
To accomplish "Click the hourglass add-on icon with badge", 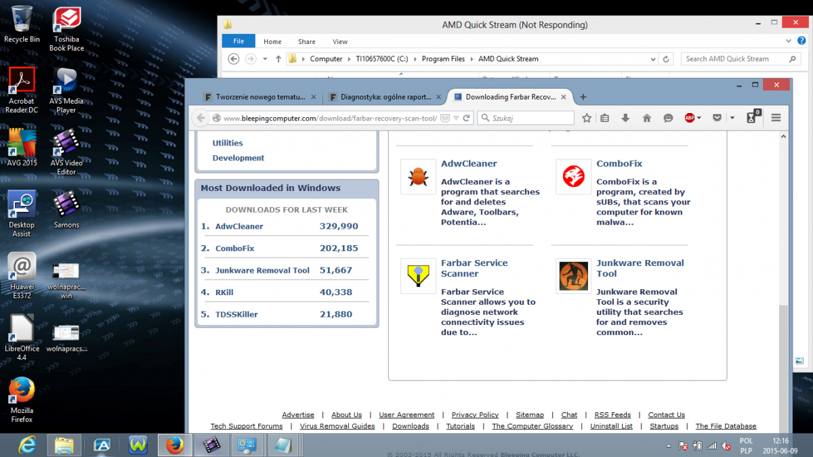I will (753, 117).
